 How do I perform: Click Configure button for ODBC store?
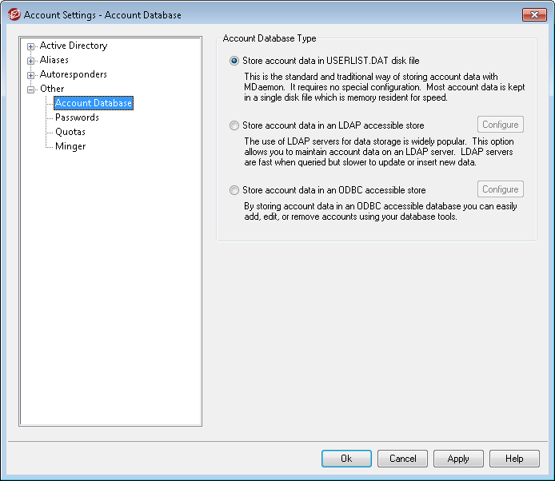click(500, 189)
